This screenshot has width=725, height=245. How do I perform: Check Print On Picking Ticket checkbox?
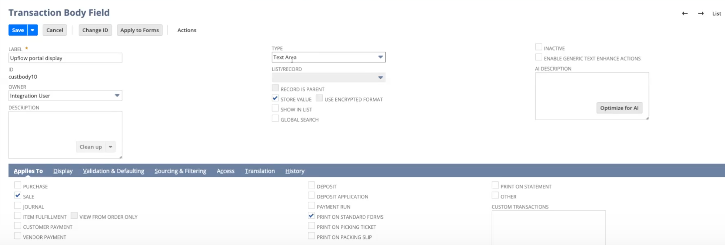pos(311,225)
